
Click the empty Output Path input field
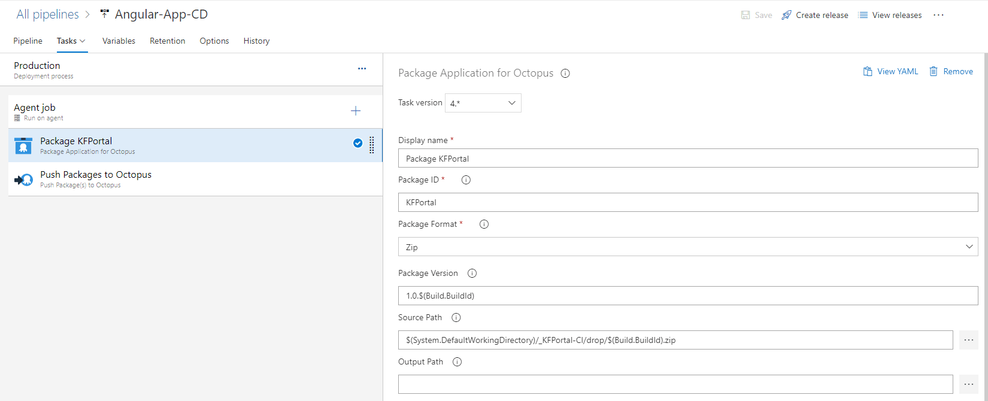[x=675, y=384]
